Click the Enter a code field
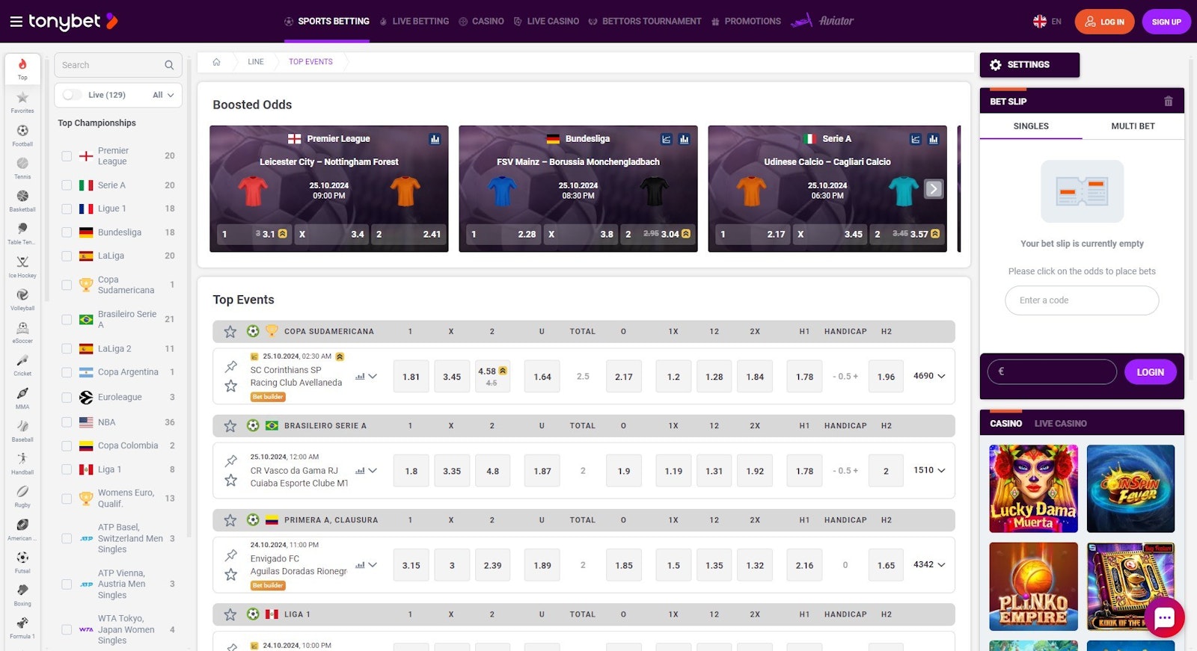The width and height of the screenshot is (1197, 651). tap(1081, 300)
